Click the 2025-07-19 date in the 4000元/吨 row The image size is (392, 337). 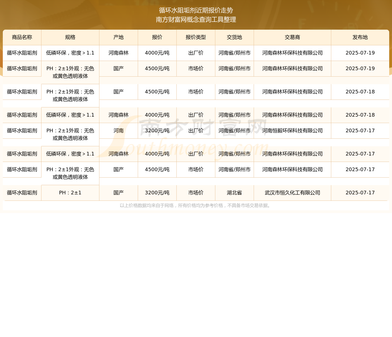[x=360, y=53]
